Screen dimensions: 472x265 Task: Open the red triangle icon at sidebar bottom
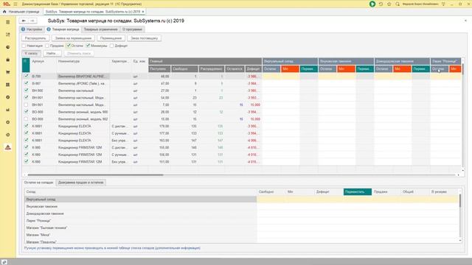(x=8, y=147)
